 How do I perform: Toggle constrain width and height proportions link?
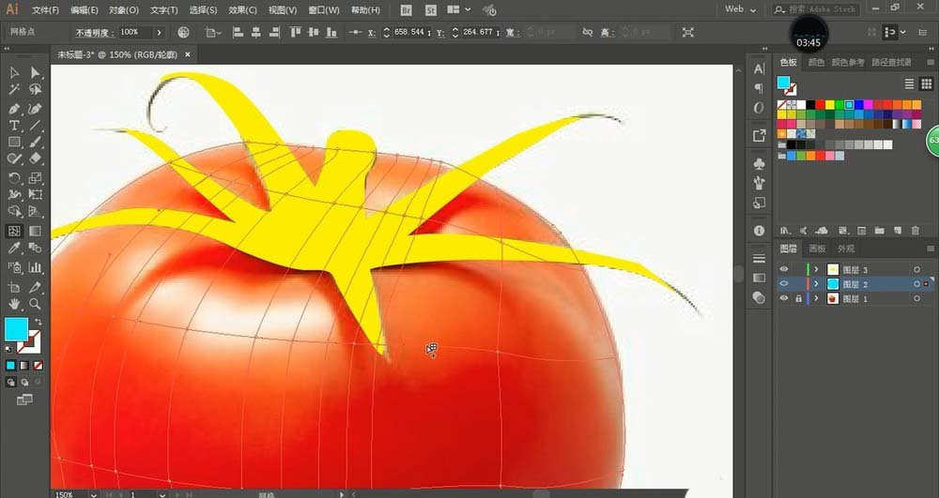pos(588,32)
